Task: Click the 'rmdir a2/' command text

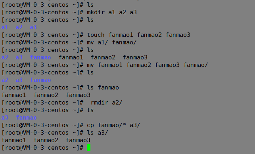Action: click(106, 103)
